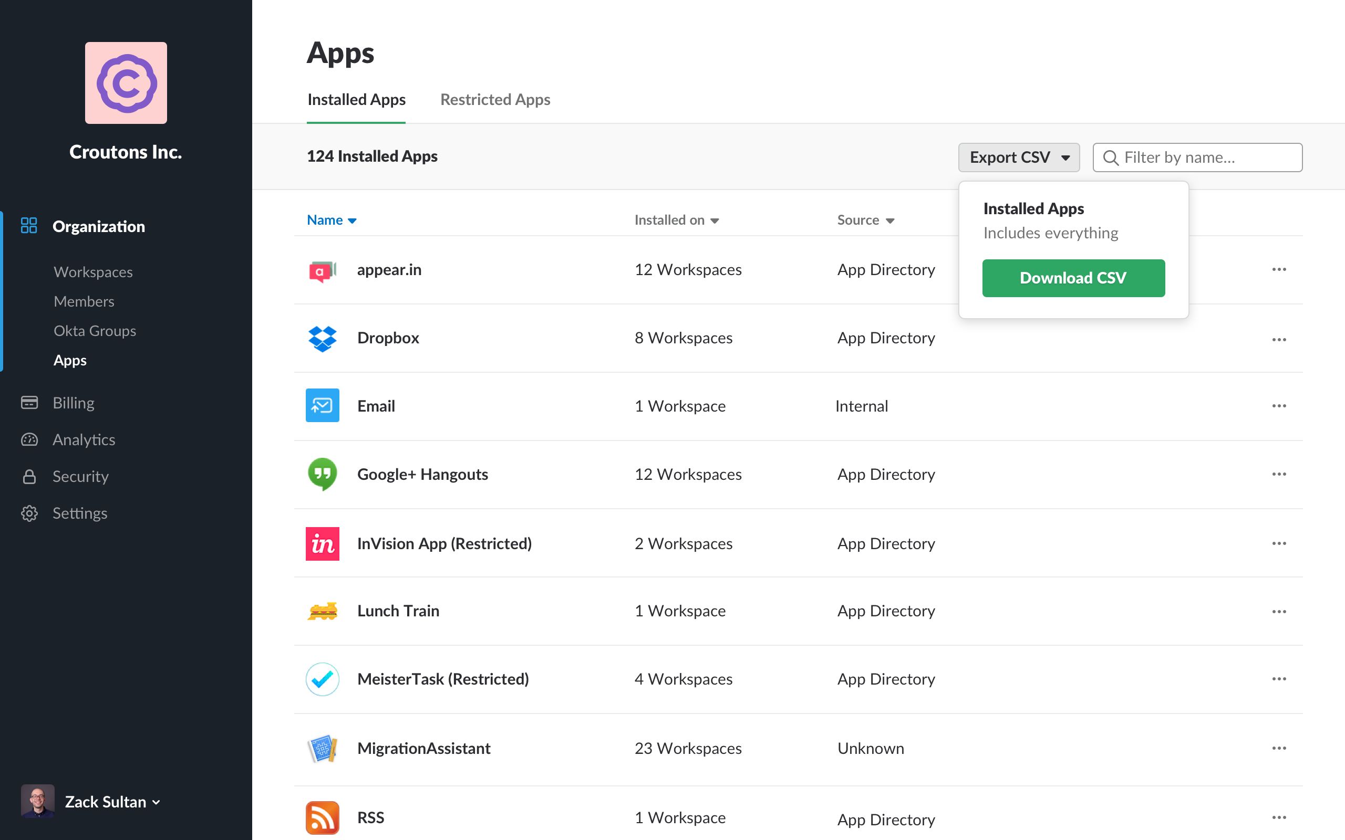The image size is (1345, 840).
Task: Toggle the Export CSV dropdown
Action: pos(1019,157)
